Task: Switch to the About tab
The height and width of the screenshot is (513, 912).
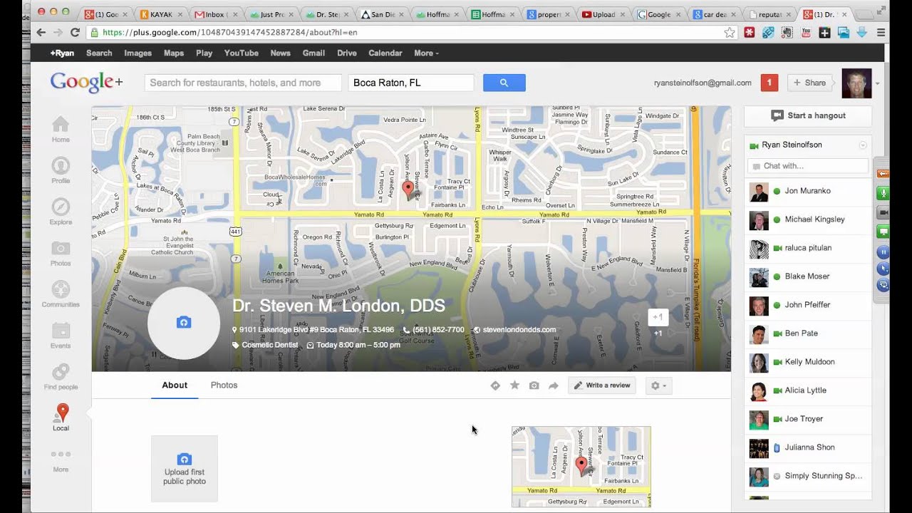Action: click(x=175, y=385)
